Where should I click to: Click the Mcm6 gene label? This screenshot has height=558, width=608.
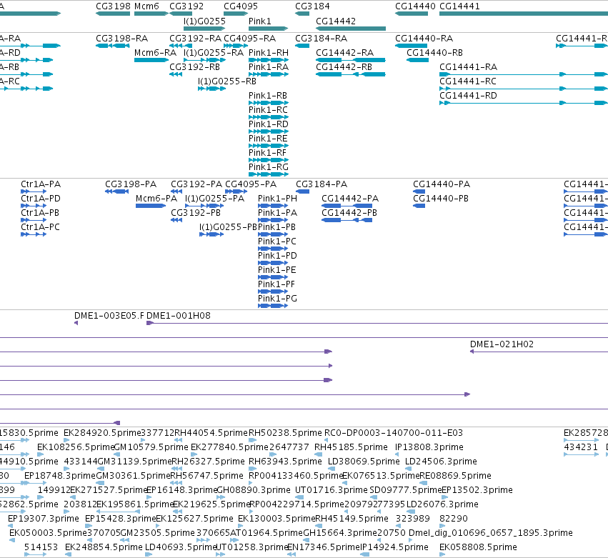(x=146, y=6)
